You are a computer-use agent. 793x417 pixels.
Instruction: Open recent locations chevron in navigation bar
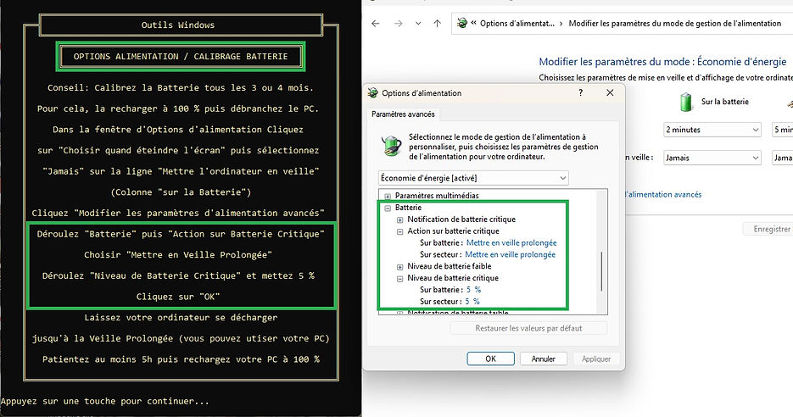418,23
